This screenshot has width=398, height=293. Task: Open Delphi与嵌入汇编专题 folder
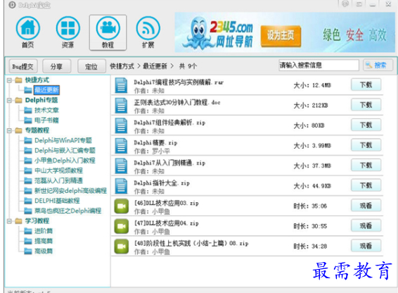[x=65, y=151]
